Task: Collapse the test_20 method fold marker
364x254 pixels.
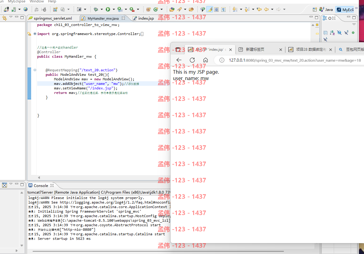Action: (35, 70)
